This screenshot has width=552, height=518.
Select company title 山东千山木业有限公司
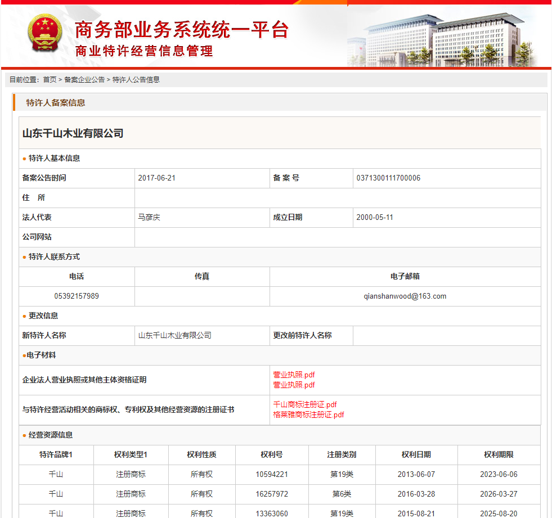pos(73,133)
